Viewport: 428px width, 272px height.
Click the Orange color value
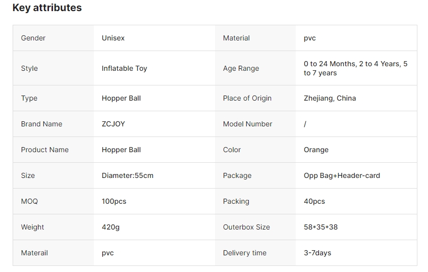point(316,150)
